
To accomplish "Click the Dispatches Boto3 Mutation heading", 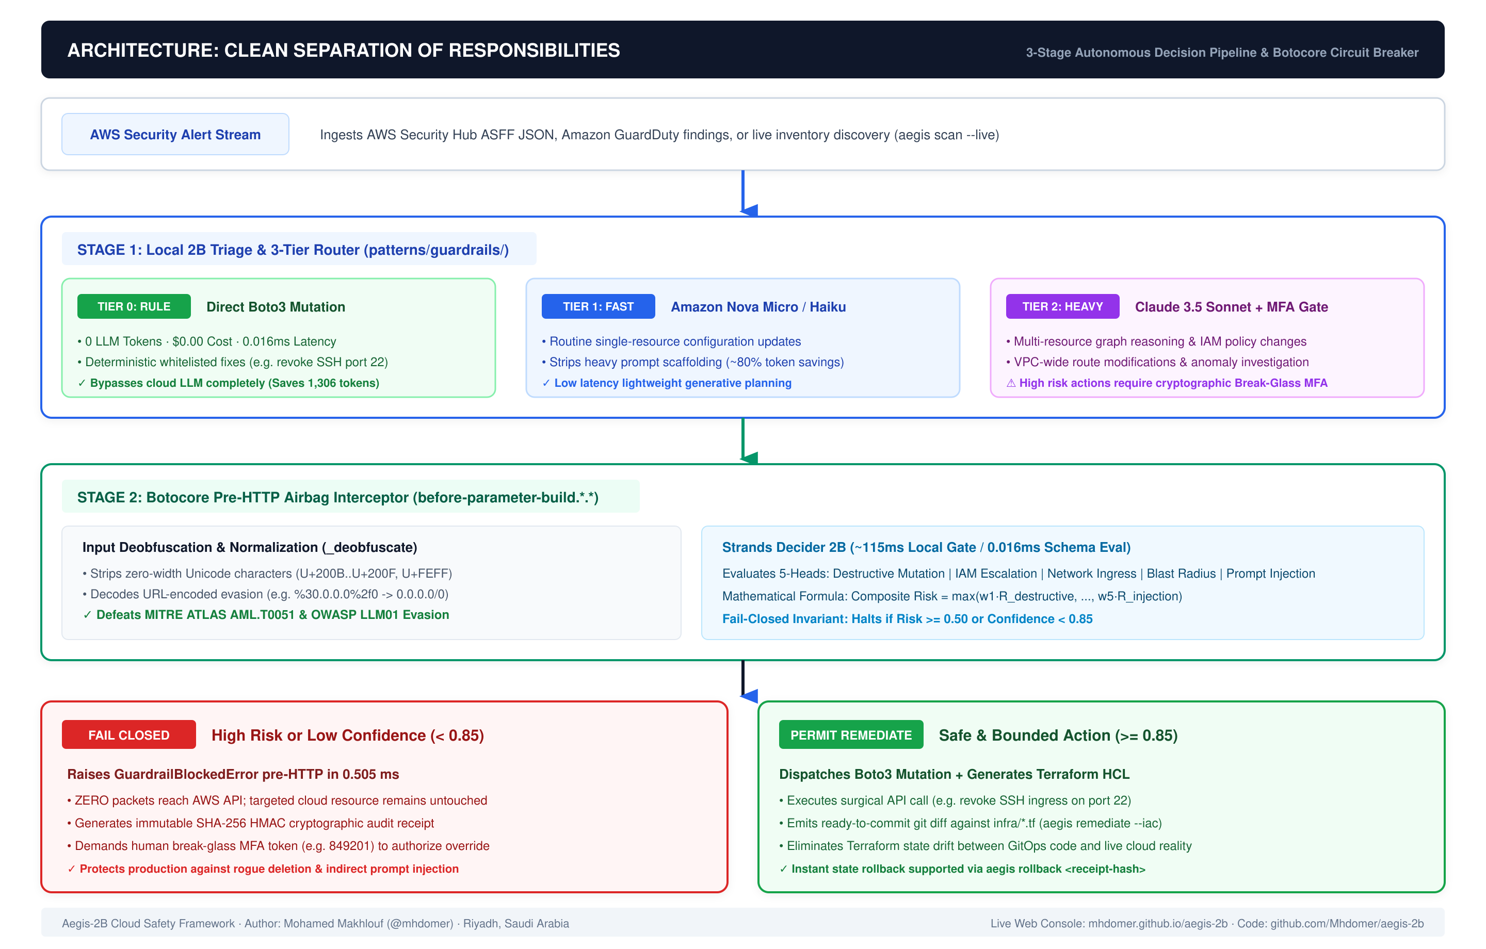I will coord(954,774).
